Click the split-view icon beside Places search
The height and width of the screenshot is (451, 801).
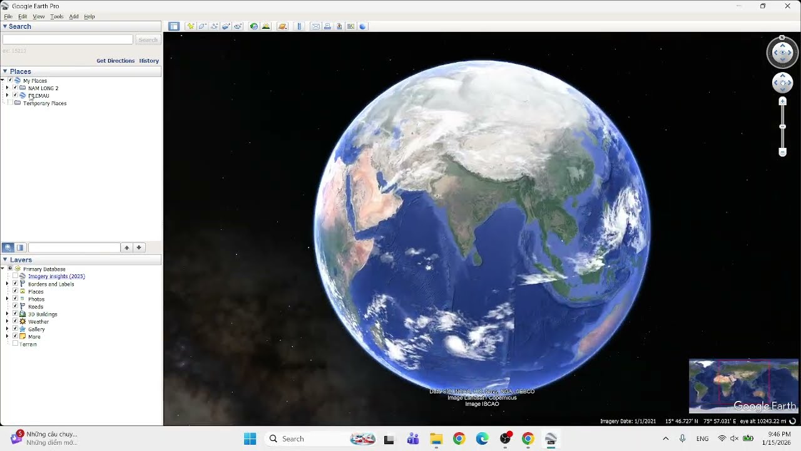click(x=20, y=247)
